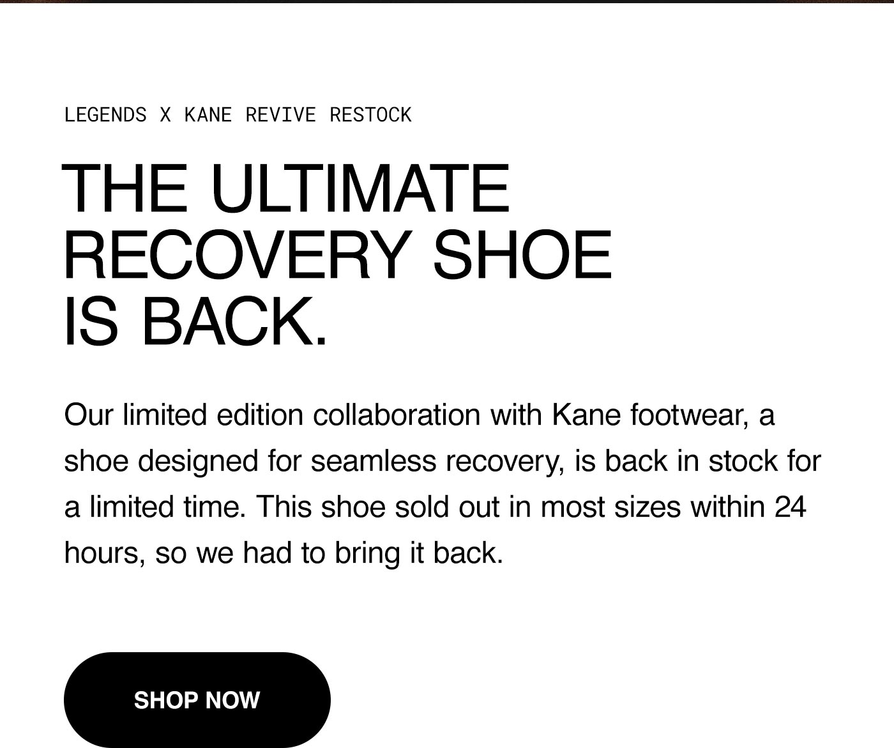This screenshot has width=894, height=748.
Task: Click the word 'collaboration' in the paragraph
Action: [397, 415]
